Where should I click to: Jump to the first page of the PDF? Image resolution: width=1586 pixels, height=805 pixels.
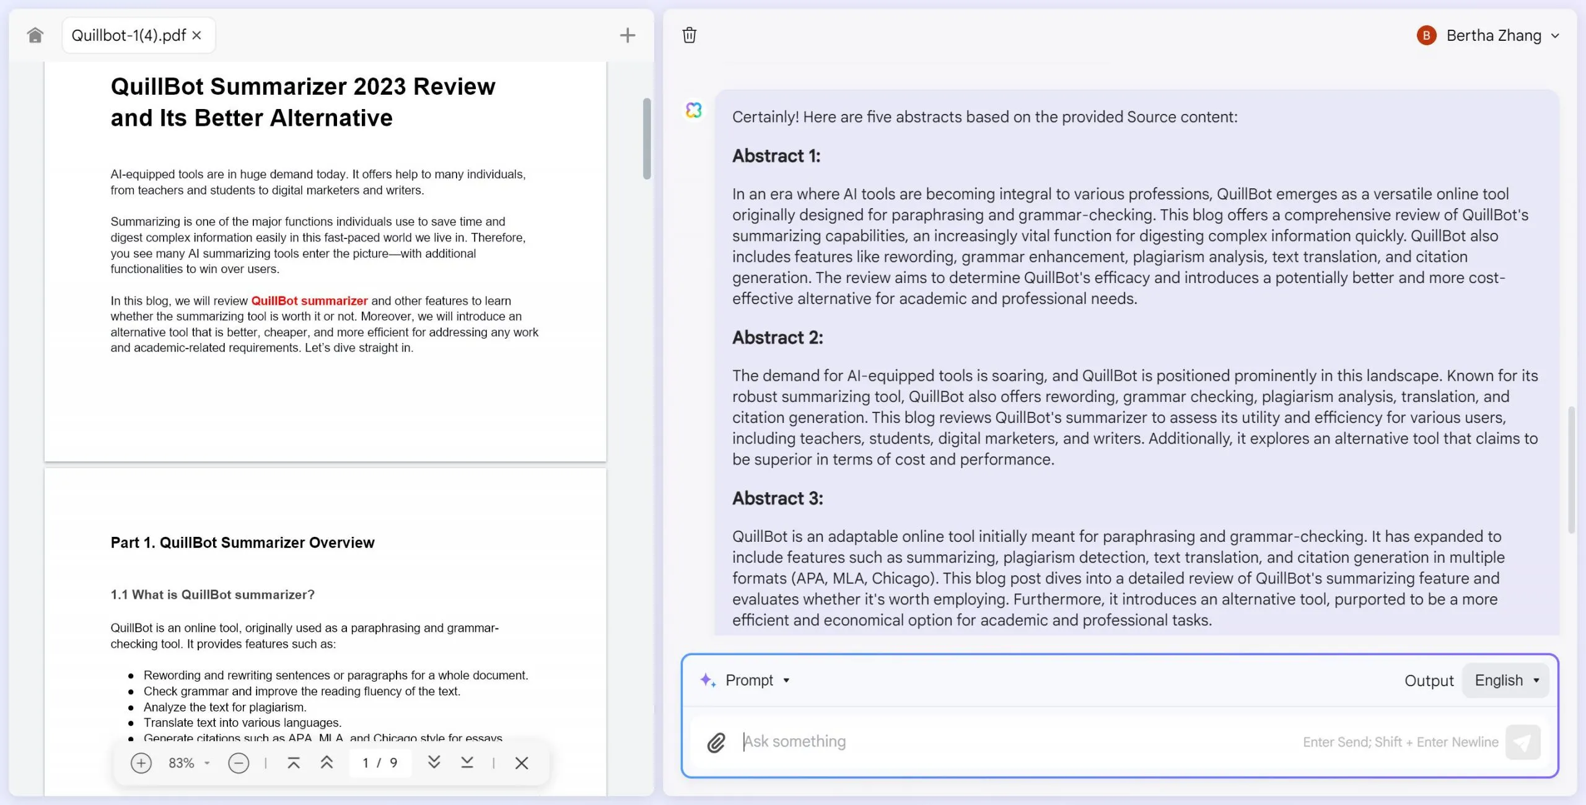(x=294, y=763)
